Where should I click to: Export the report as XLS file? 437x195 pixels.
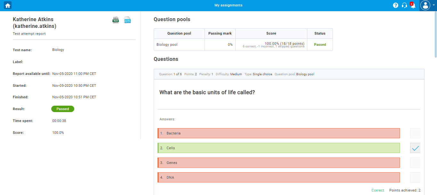pyautogui.click(x=115, y=20)
